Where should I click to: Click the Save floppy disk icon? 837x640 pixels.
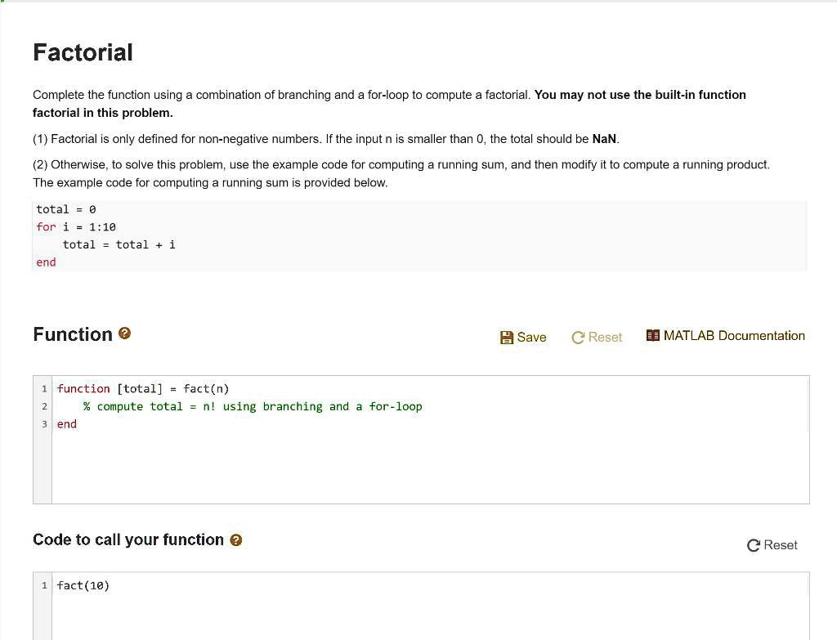(506, 338)
